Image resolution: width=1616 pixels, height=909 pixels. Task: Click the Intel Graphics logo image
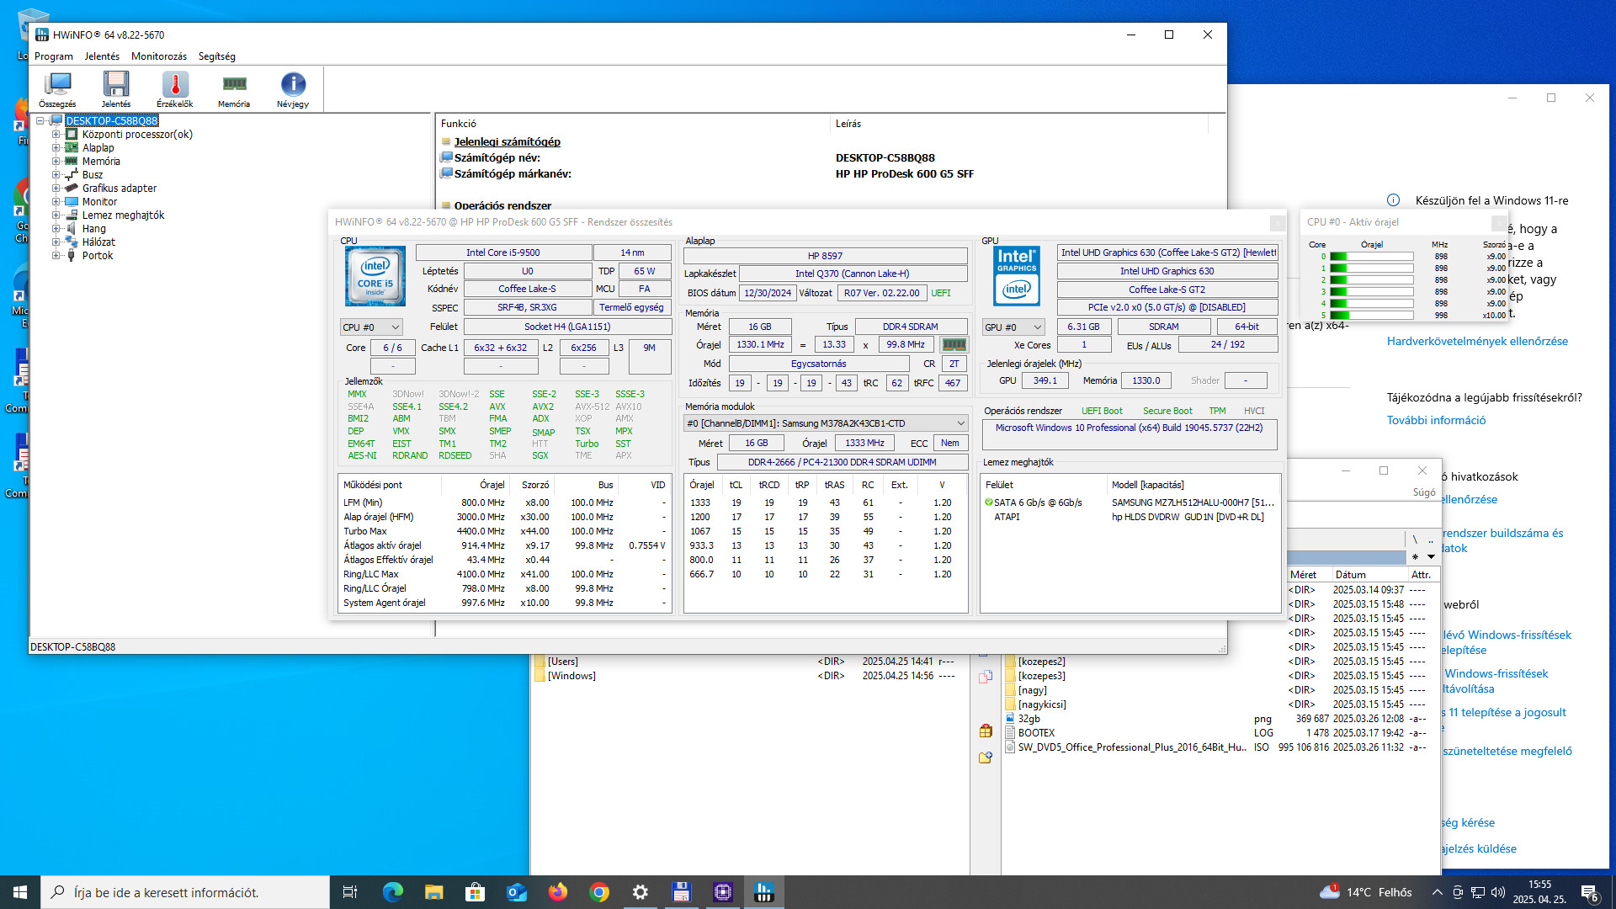(x=1017, y=276)
